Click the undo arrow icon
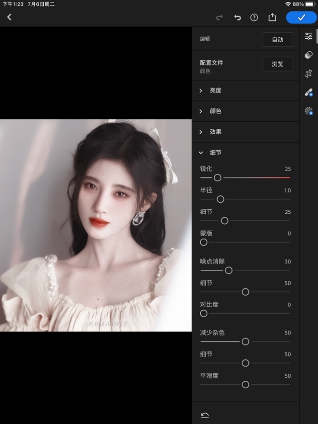 (237, 17)
